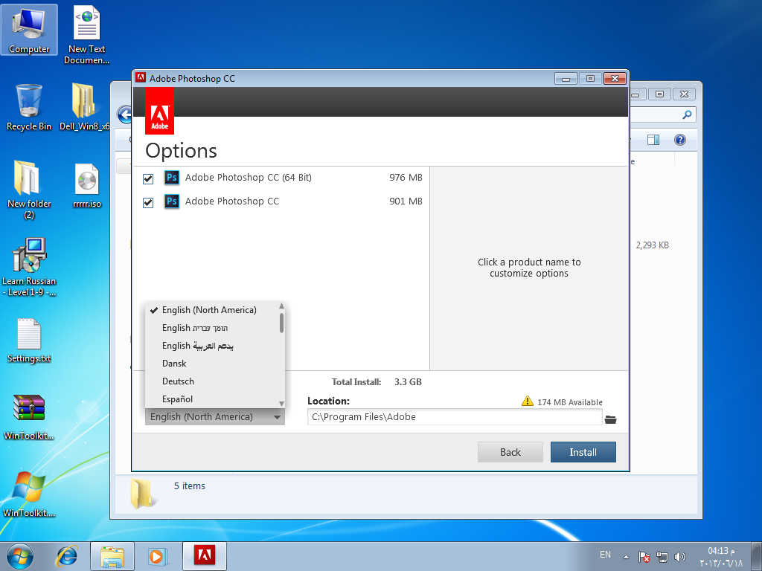Click the language list scrollbar thumb
The width and height of the screenshot is (762, 571).
point(281,323)
